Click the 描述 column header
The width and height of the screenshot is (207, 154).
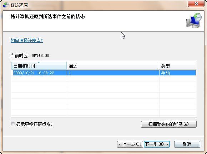(x=113, y=66)
